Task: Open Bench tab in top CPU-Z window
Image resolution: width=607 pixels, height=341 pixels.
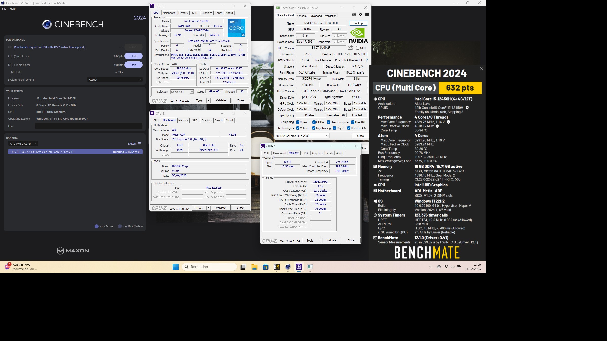Action: coord(219,13)
